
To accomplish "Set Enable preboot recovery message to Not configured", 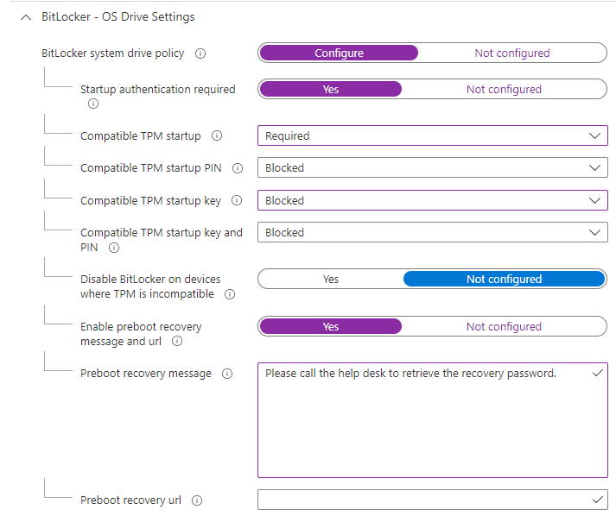I will click(x=504, y=326).
